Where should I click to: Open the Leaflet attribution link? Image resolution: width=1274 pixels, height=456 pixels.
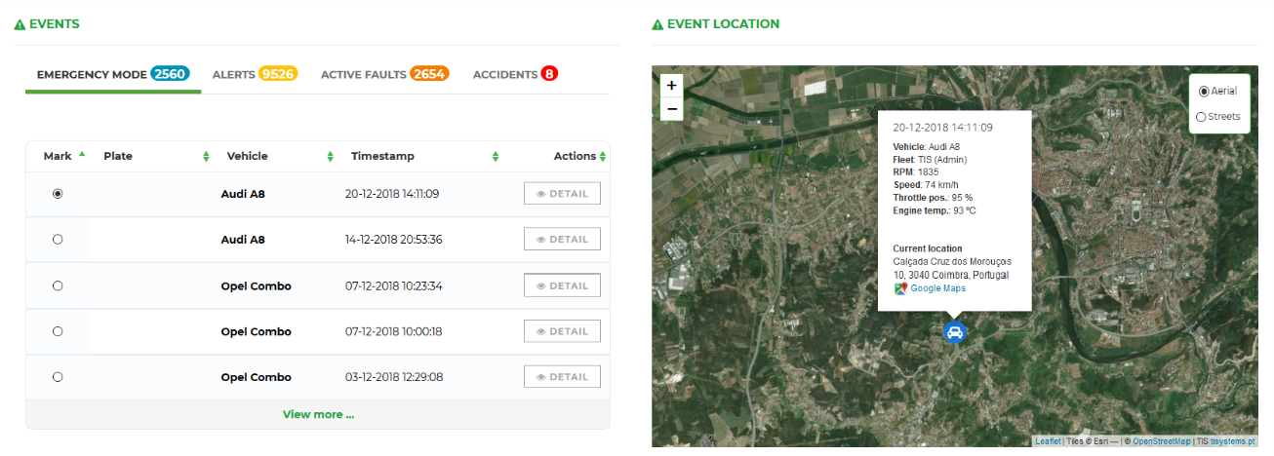1048,441
